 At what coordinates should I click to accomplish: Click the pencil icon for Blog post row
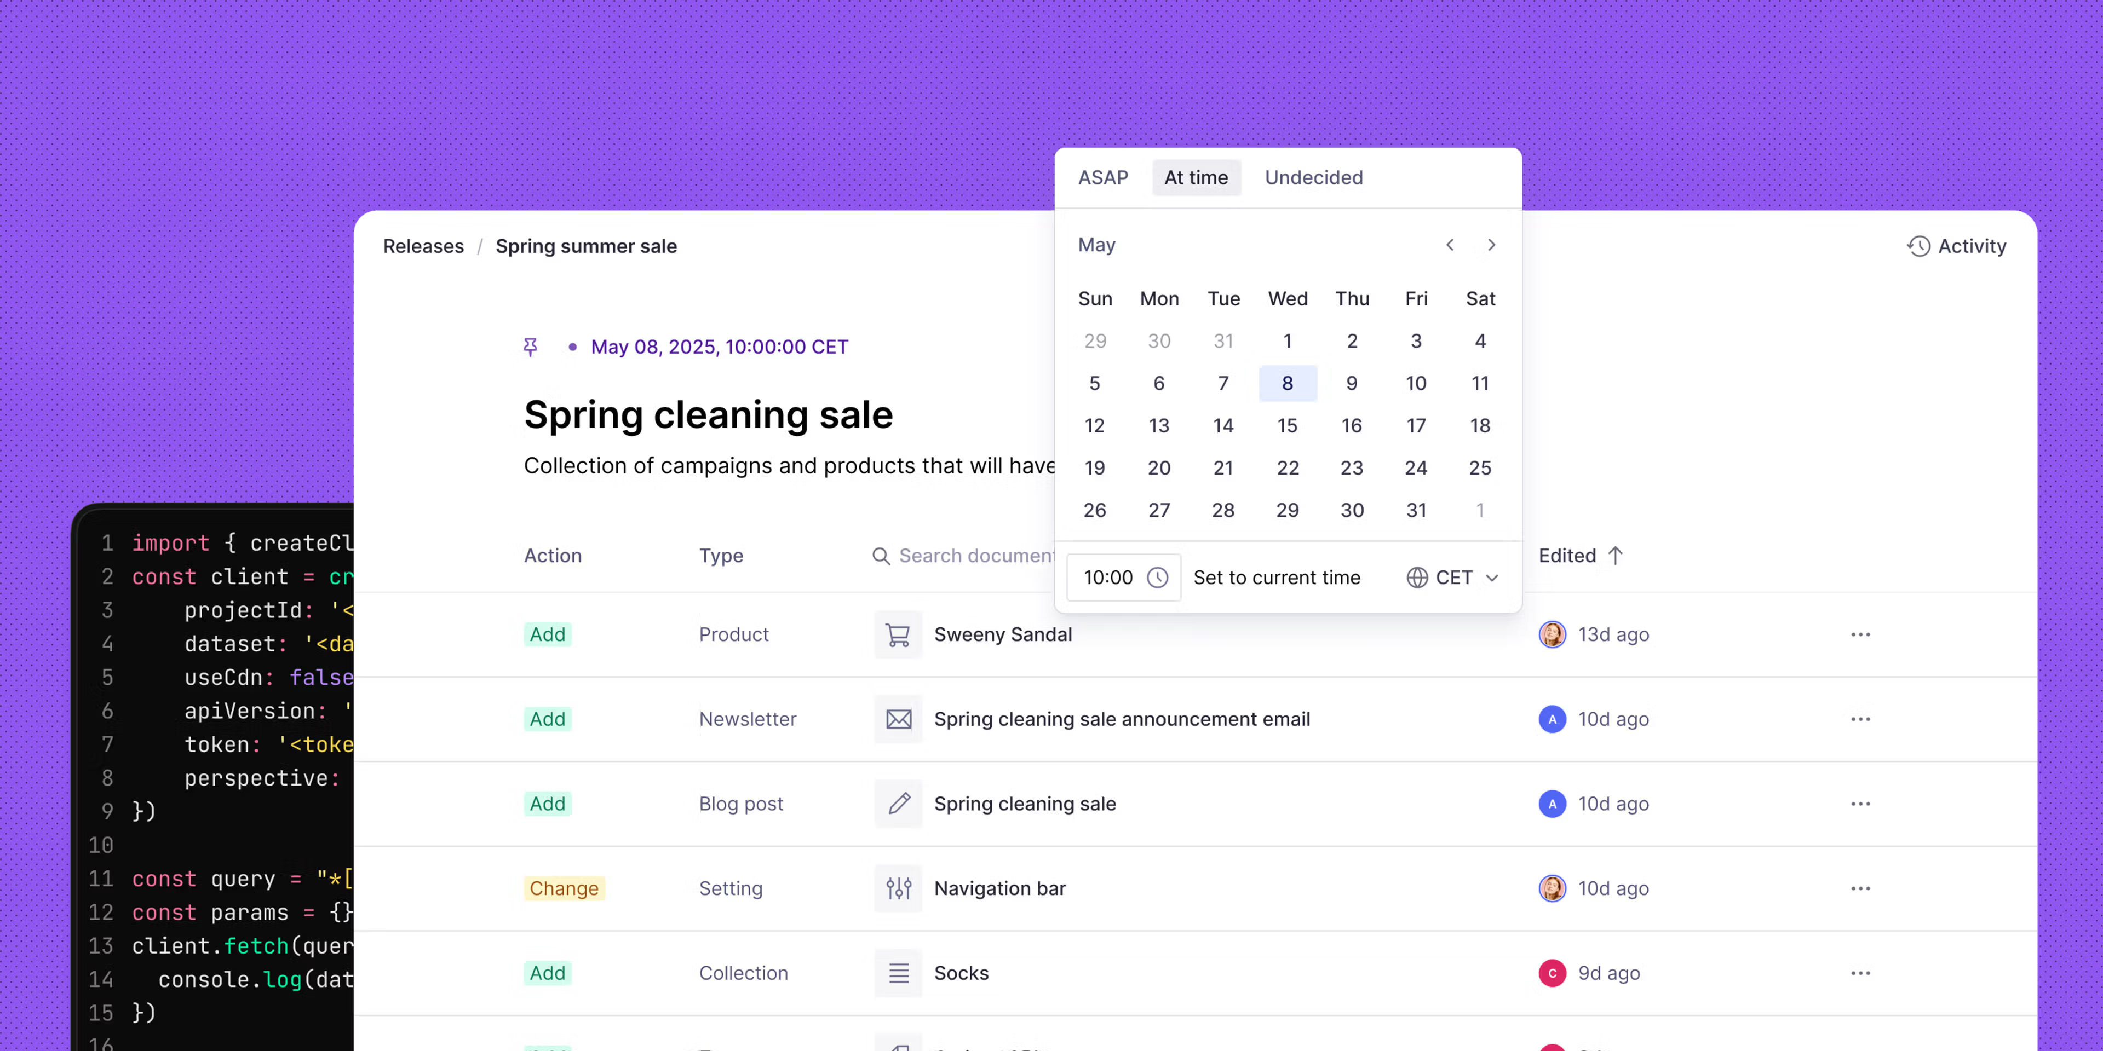click(x=898, y=804)
